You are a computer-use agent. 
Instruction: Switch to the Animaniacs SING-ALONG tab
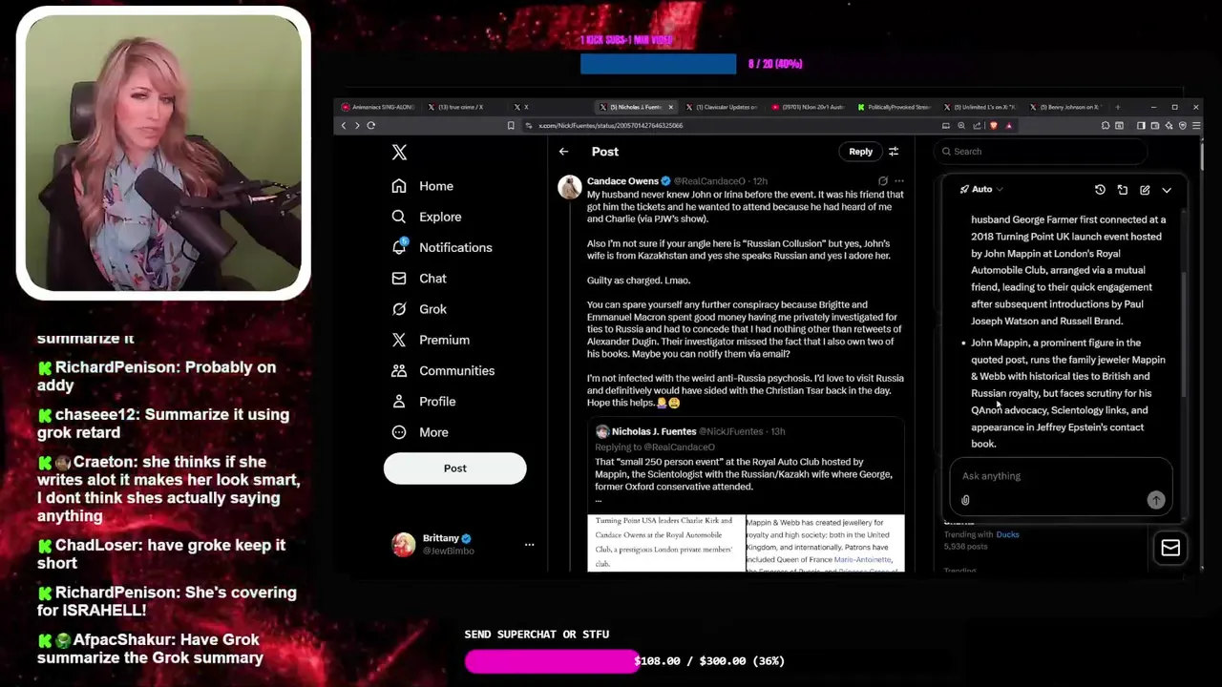coord(377,107)
